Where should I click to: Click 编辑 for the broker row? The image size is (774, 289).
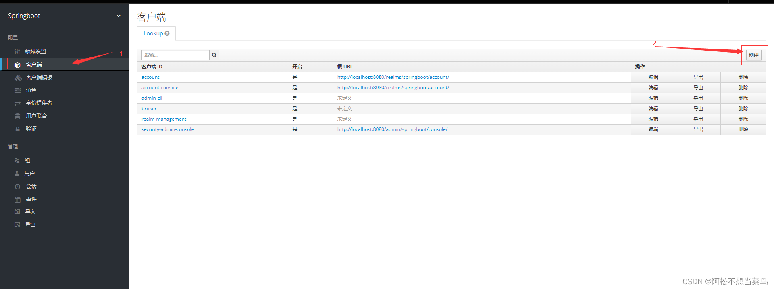point(653,109)
